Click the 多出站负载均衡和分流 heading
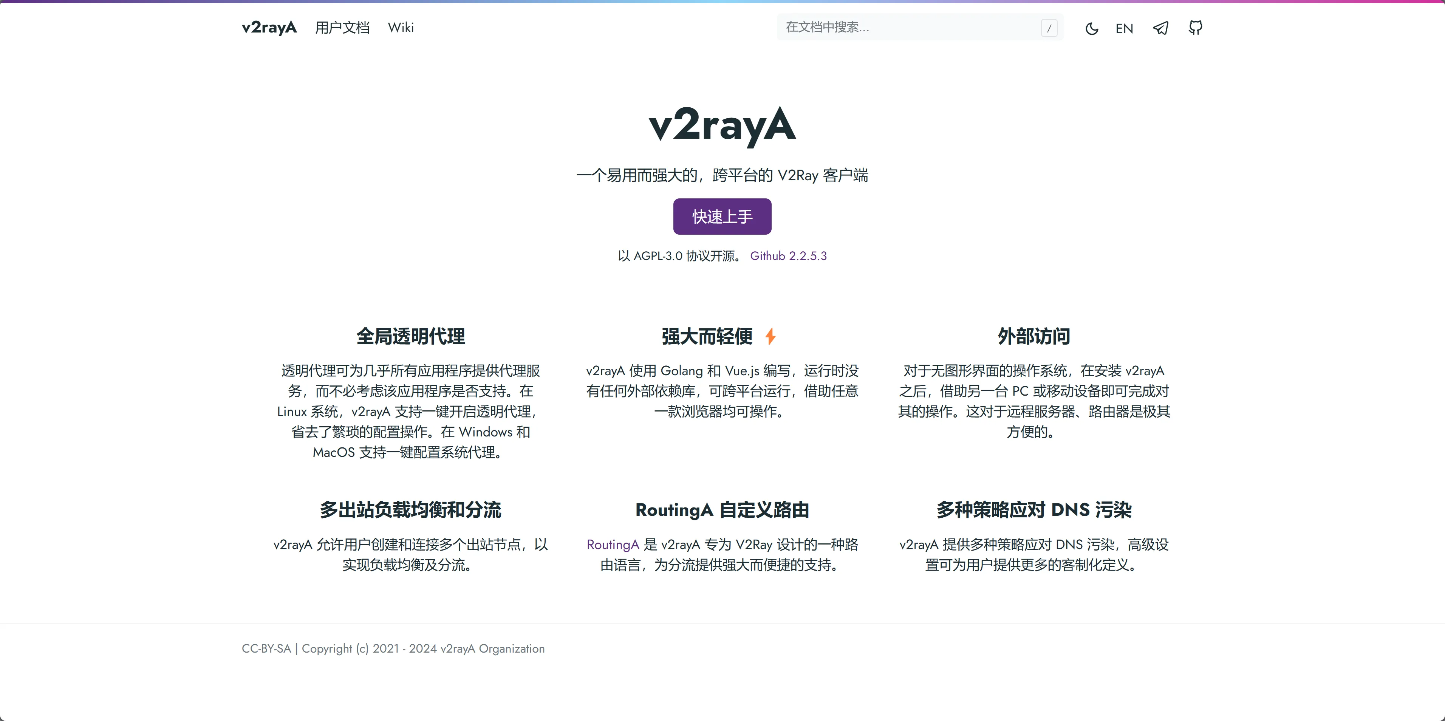This screenshot has height=721, width=1445. pos(411,509)
